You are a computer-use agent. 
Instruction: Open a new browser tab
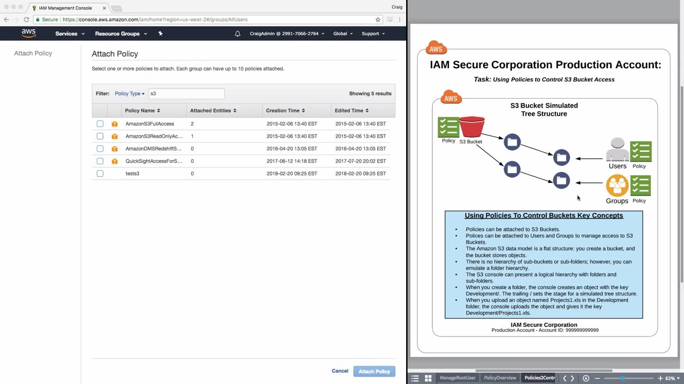pos(116,9)
